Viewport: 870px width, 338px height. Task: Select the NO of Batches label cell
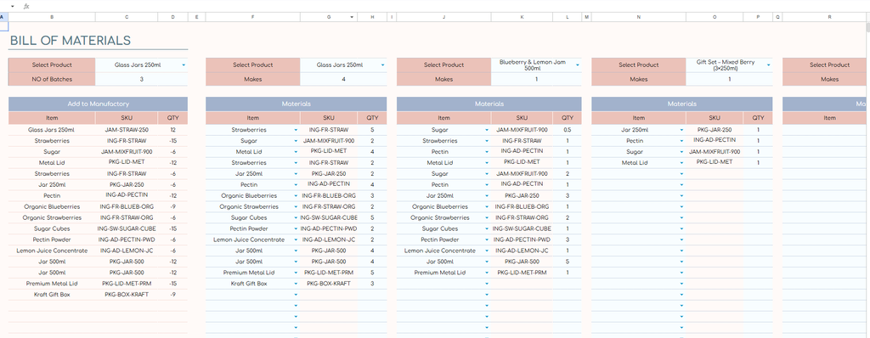pos(52,79)
